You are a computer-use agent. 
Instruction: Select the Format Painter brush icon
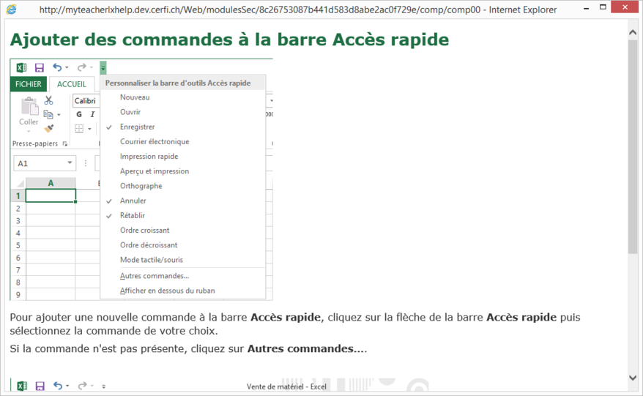pyautogui.click(x=48, y=128)
